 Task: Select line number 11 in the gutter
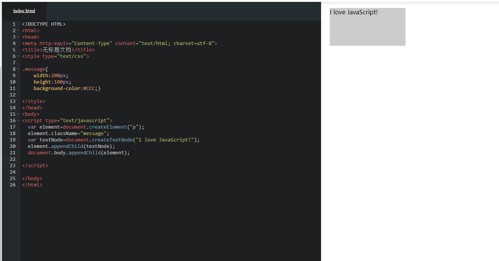click(13, 89)
